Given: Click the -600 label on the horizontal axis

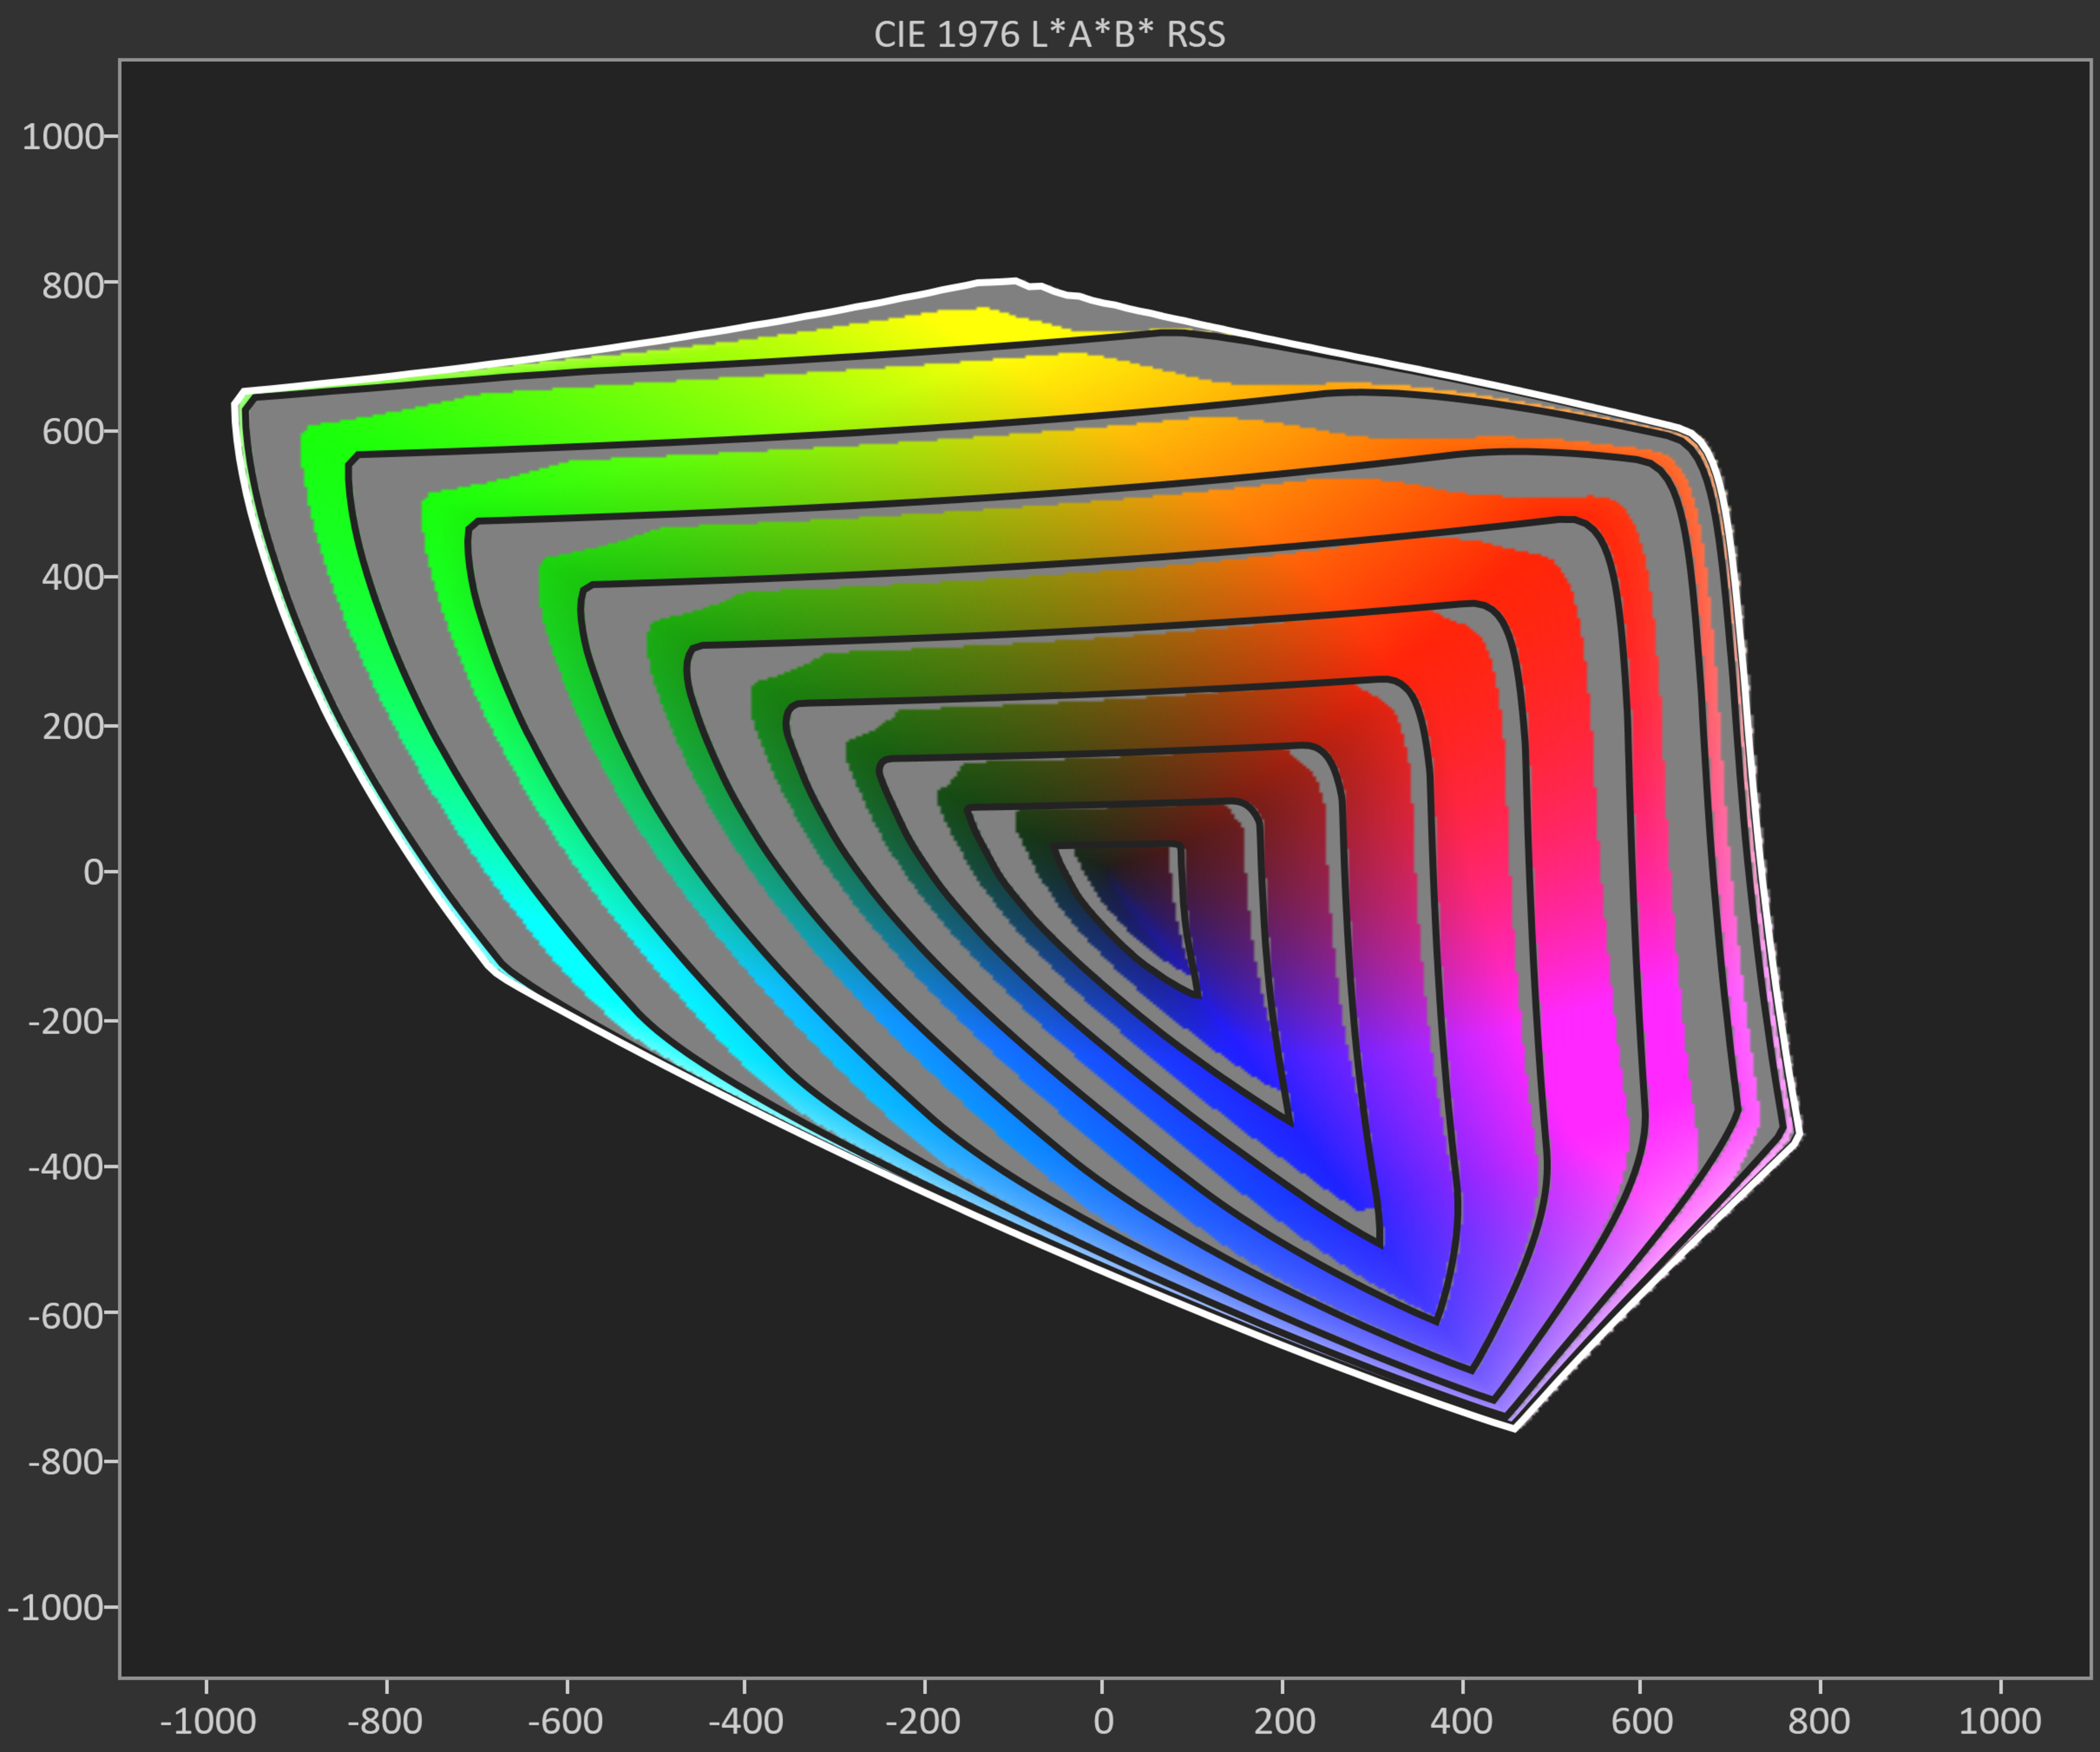Looking at the screenshot, I should pos(565,1721).
